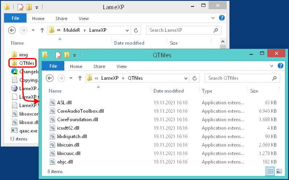Open Help in the QTfiles window

281,66
